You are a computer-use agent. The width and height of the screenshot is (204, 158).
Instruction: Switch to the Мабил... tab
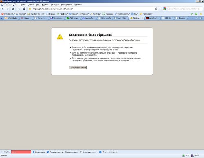[26, 18]
